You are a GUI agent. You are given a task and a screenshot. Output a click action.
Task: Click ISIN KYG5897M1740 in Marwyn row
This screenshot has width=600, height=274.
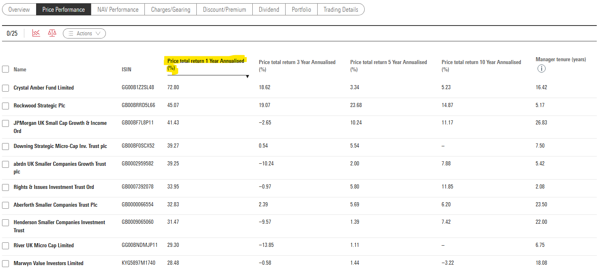(x=139, y=263)
